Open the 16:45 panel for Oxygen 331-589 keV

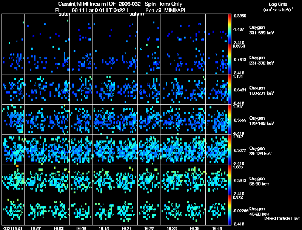[x=217, y=29]
